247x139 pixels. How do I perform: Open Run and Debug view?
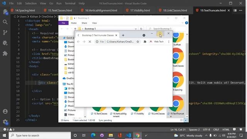[x=5, y=43]
